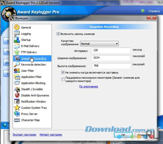Click the User Filter people icon

point(17,71)
